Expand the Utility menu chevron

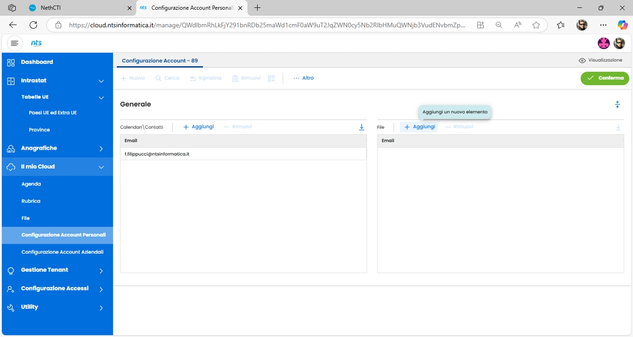coord(101,308)
